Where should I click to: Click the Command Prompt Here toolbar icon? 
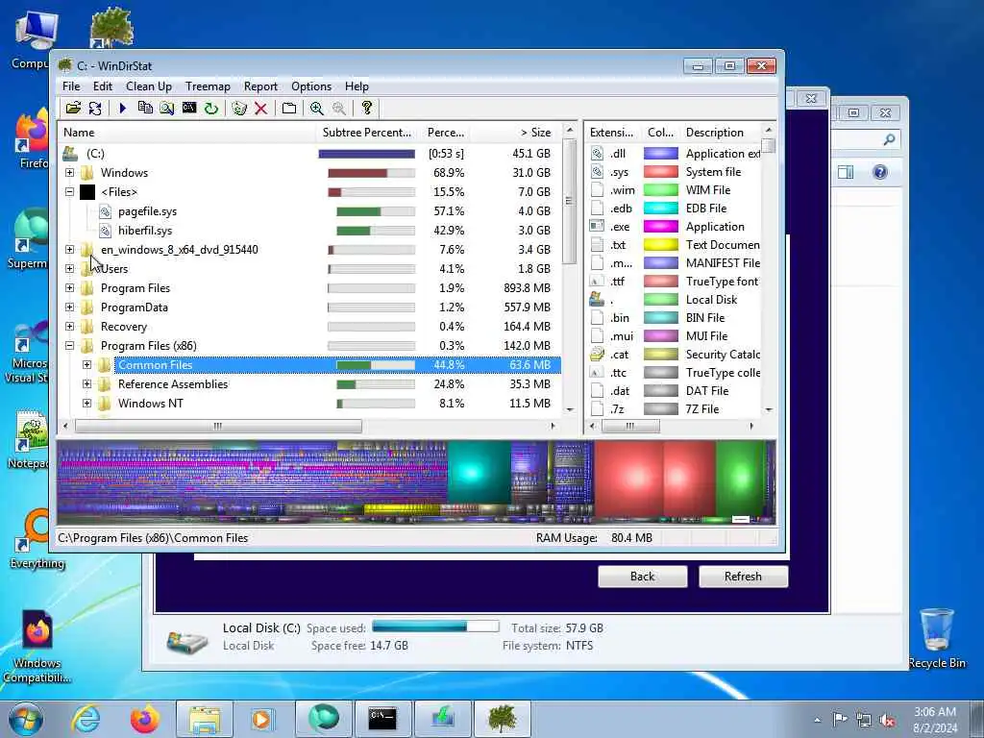tap(189, 108)
